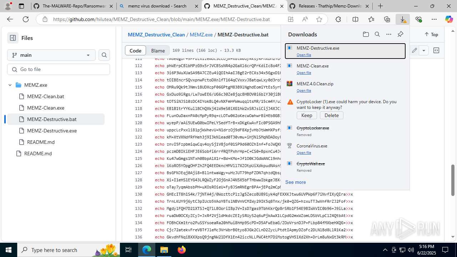Screen dimensions: 457x257
Task: Open file link under MEMZ-Clean.exe
Action: click(303, 73)
